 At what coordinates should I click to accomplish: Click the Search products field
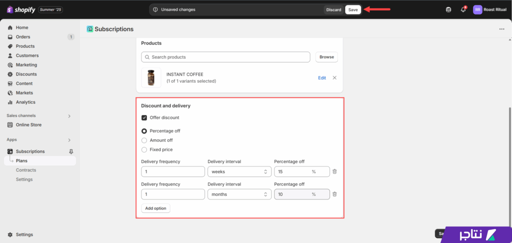coord(225,57)
